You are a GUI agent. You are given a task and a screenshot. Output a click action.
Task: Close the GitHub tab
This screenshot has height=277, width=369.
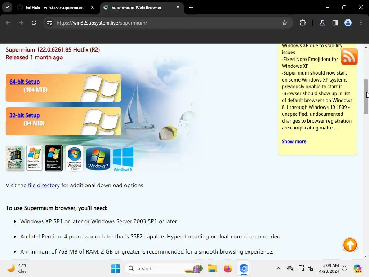(92, 7)
